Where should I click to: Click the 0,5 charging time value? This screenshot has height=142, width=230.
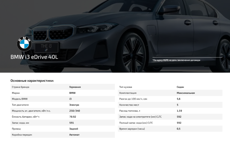178,129
